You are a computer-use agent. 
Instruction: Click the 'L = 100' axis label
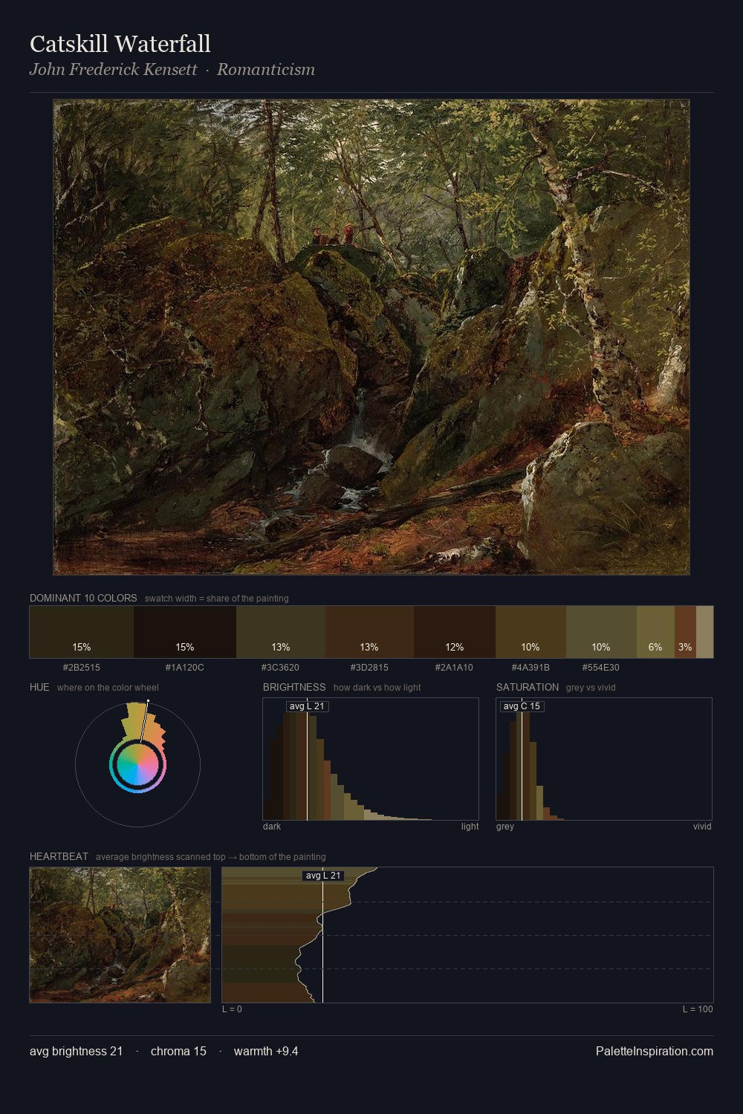click(698, 1009)
